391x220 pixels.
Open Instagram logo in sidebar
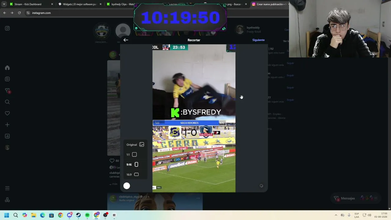click(x=7, y=28)
